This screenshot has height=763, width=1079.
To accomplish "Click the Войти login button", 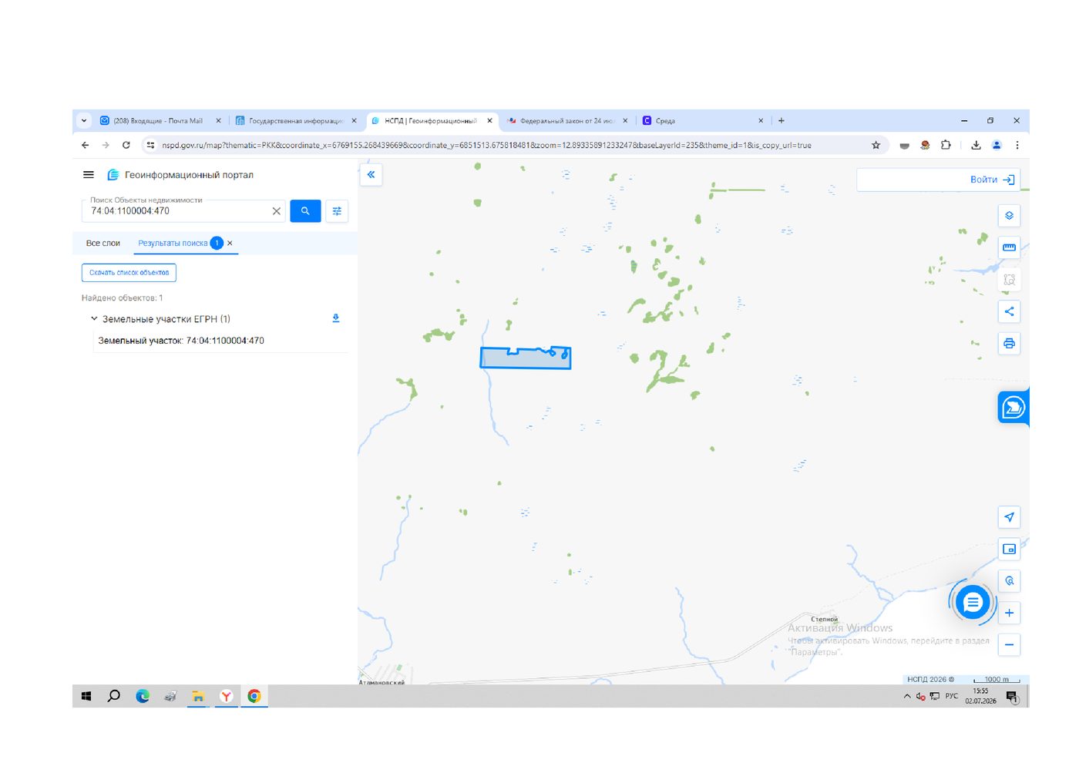I will 992,180.
